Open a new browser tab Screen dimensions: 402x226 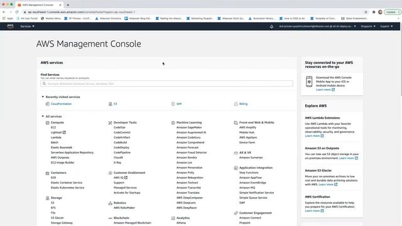[x=68, y=5]
